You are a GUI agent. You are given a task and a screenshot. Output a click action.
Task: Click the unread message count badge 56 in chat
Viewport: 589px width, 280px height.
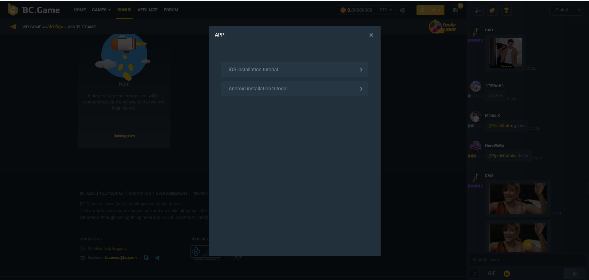click(x=528, y=244)
